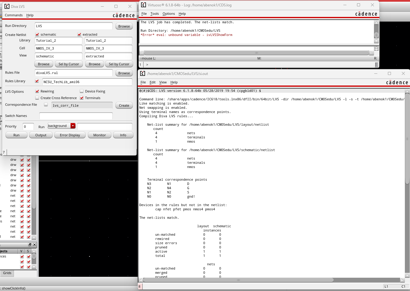Open the Run mode dropdown showing background
The image size is (410, 291).
pyautogui.click(x=61, y=126)
